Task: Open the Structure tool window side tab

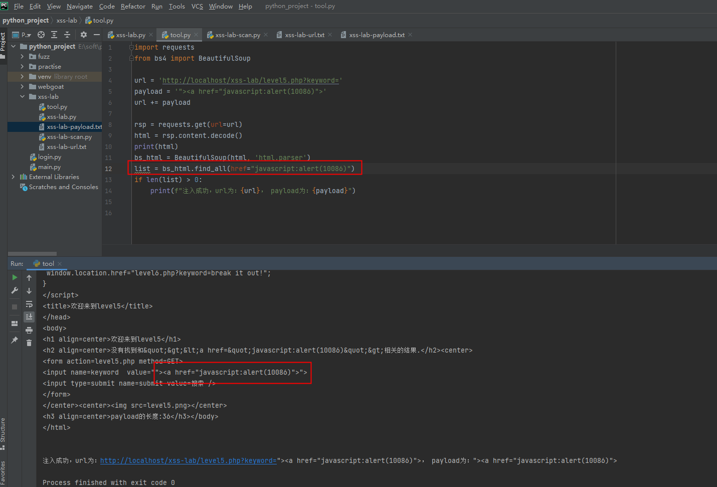Action: [3, 434]
